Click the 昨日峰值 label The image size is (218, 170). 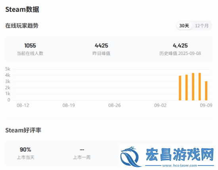[x=101, y=53]
